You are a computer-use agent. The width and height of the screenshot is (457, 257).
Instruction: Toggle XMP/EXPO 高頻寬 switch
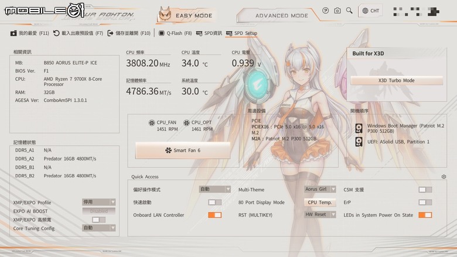tap(98, 220)
